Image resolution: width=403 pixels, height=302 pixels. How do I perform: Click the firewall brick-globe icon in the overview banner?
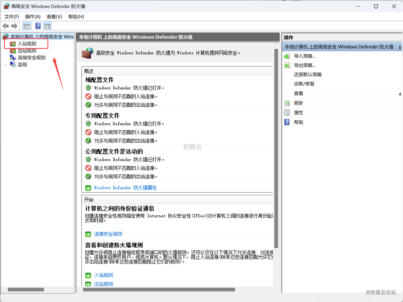point(88,53)
